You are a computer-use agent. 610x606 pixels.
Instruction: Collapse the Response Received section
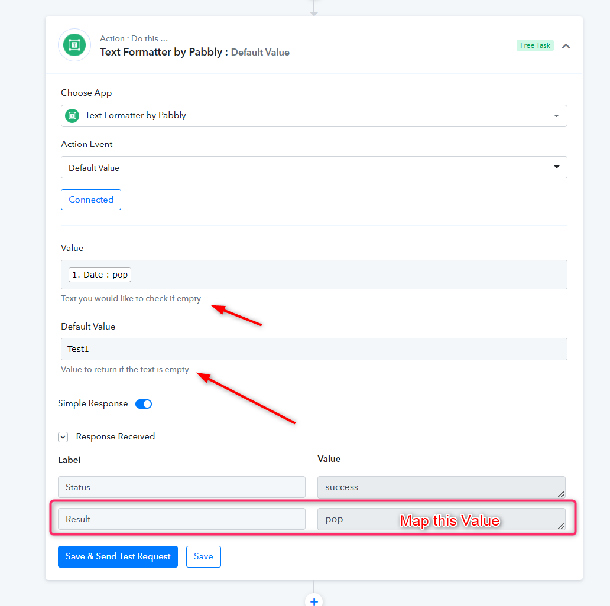pyautogui.click(x=63, y=437)
